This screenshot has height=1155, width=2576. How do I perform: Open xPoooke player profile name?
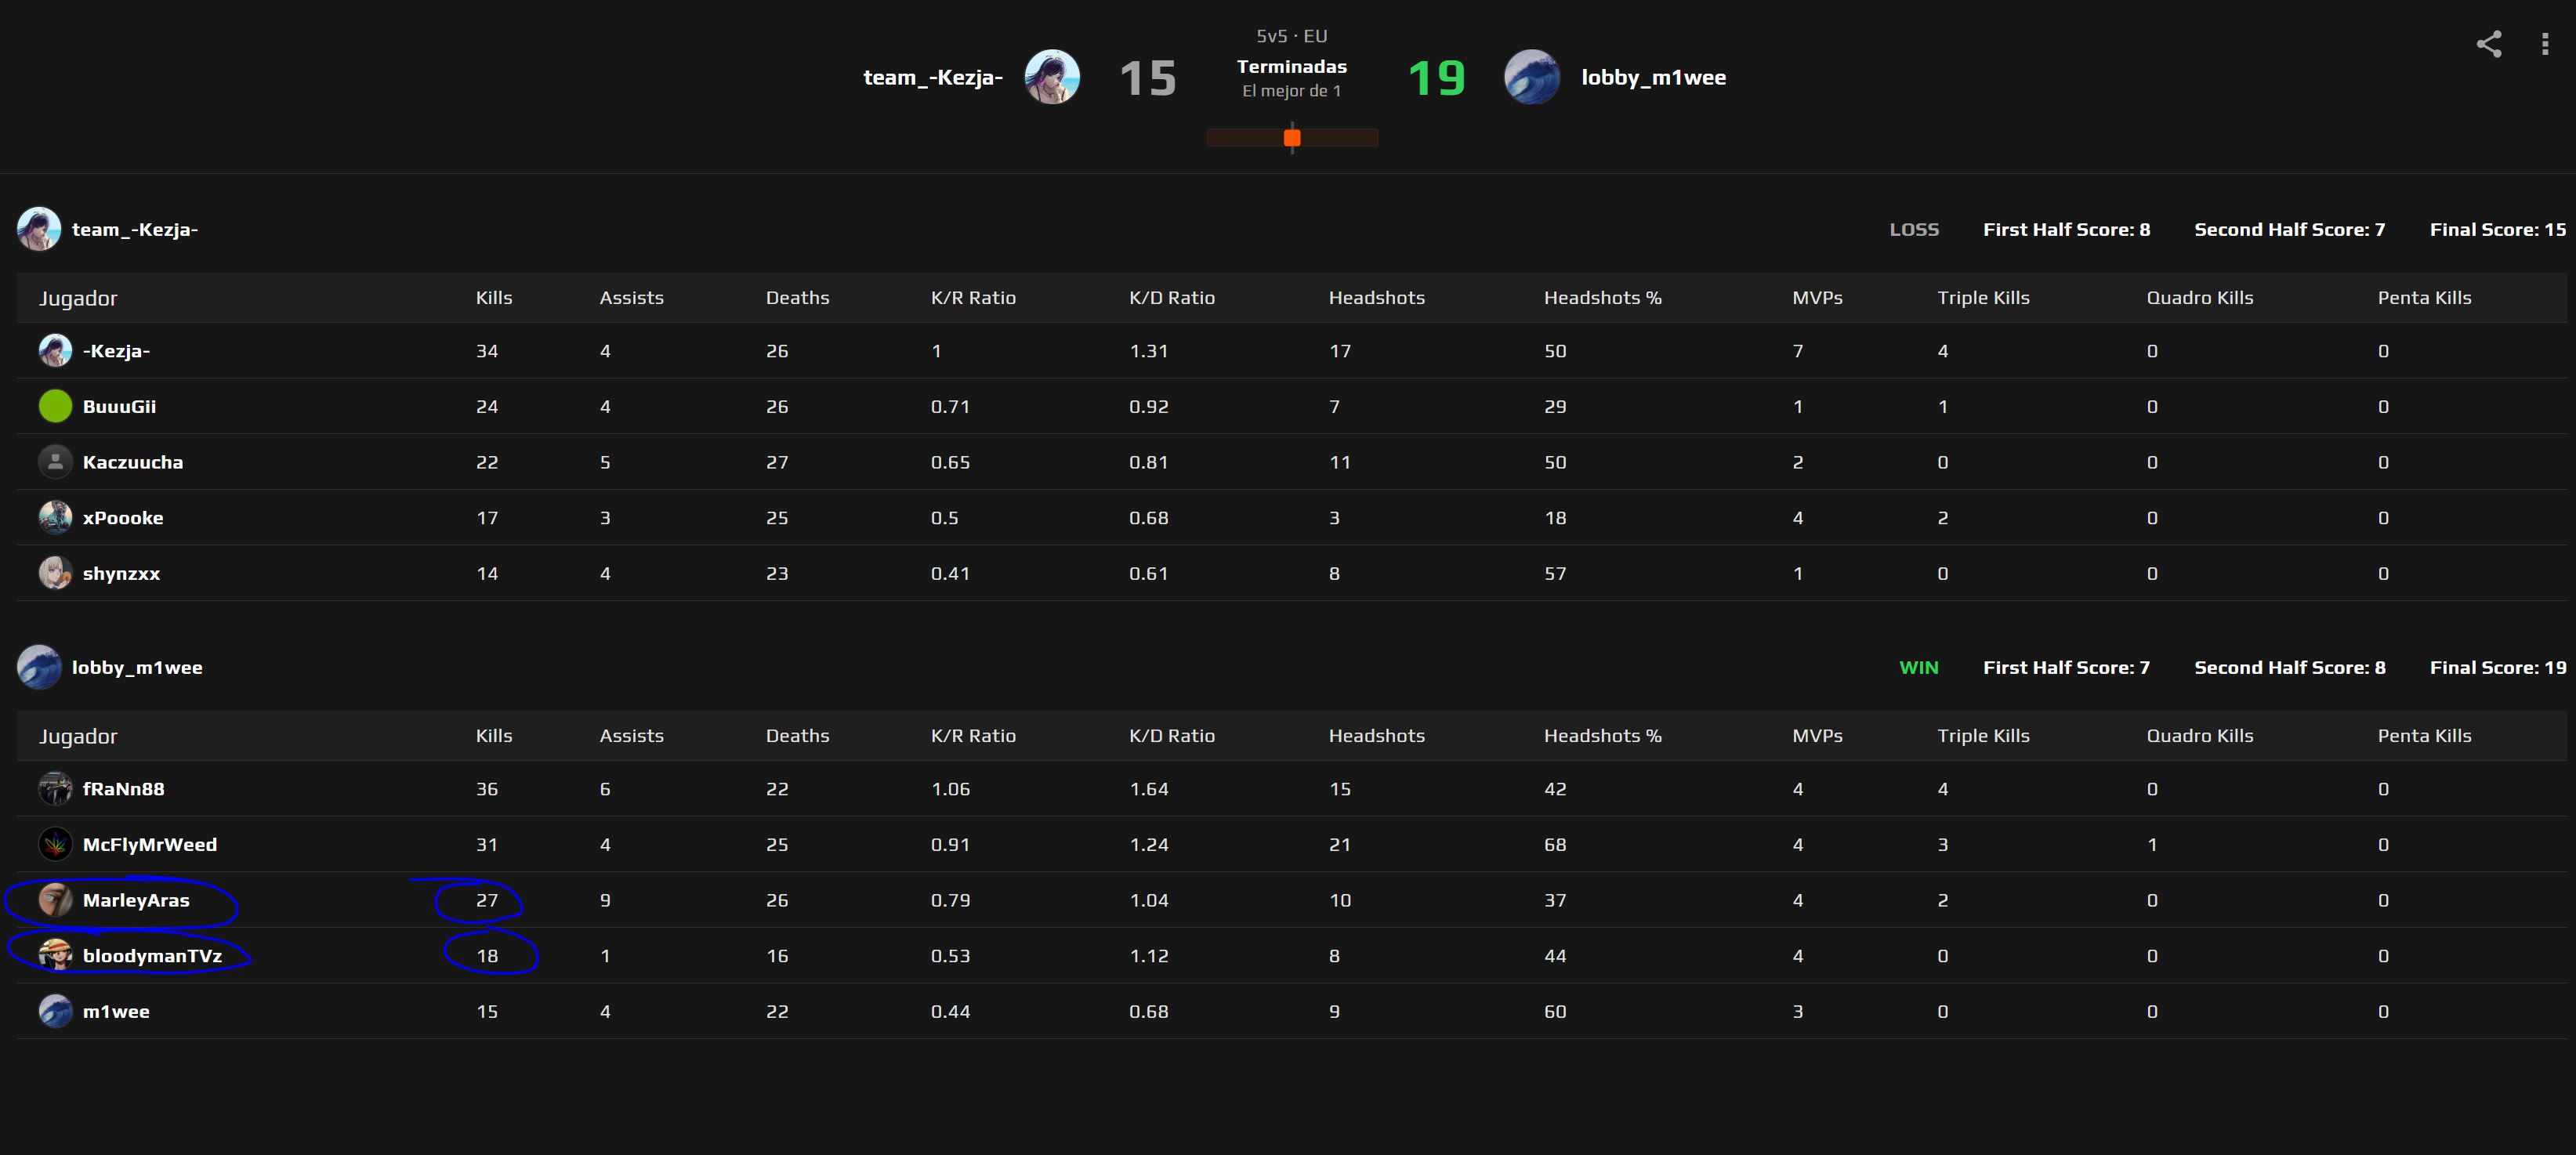coord(123,518)
